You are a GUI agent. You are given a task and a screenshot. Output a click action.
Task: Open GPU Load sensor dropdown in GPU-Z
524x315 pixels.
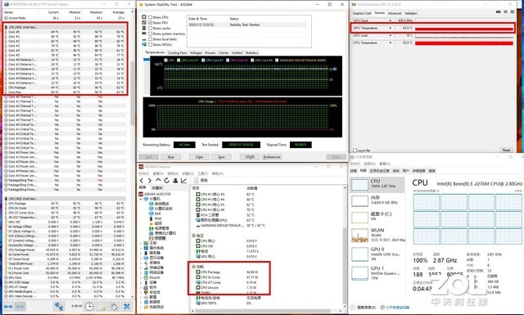[390, 35]
